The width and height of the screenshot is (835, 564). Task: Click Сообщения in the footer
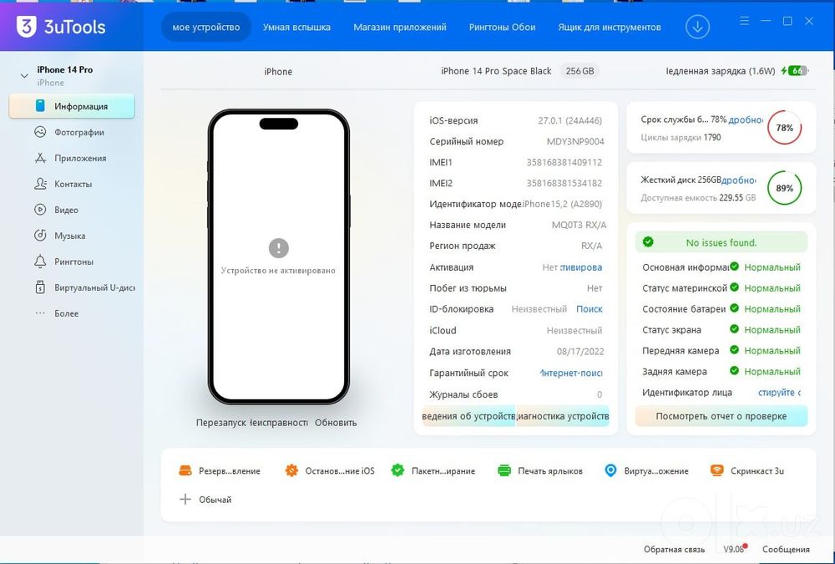click(786, 549)
